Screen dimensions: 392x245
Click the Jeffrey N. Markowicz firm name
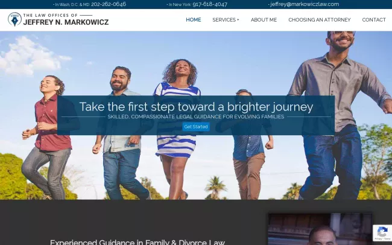coord(66,22)
